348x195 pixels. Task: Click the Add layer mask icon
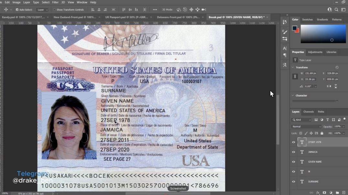click(x=324, y=193)
